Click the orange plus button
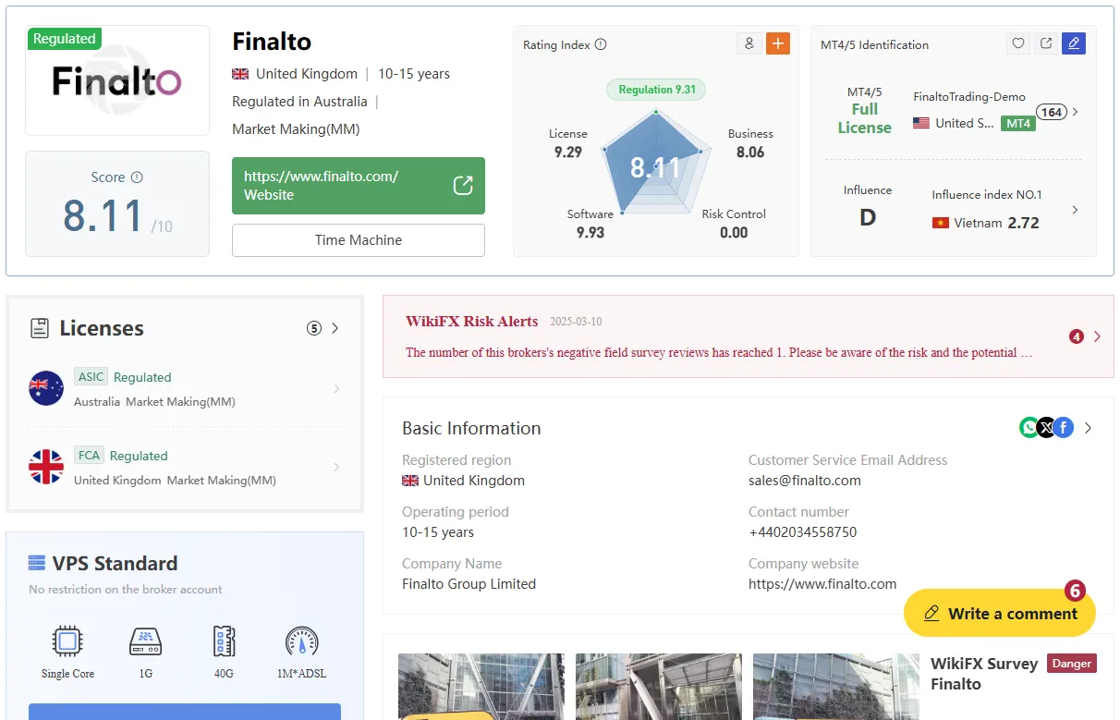 click(x=778, y=43)
